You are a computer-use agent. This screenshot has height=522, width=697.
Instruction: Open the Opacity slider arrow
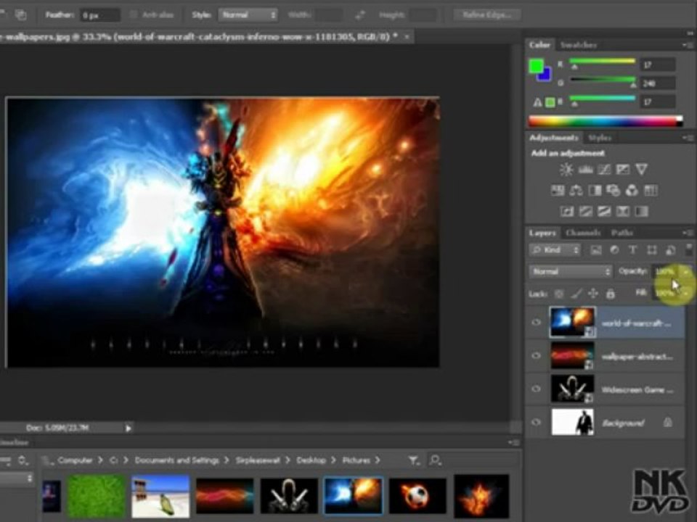[x=686, y=272]
